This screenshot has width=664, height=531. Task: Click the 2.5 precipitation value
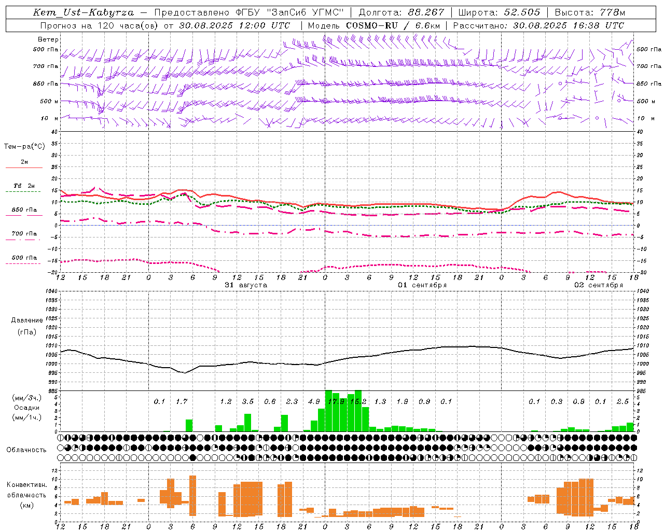point(622,401)
